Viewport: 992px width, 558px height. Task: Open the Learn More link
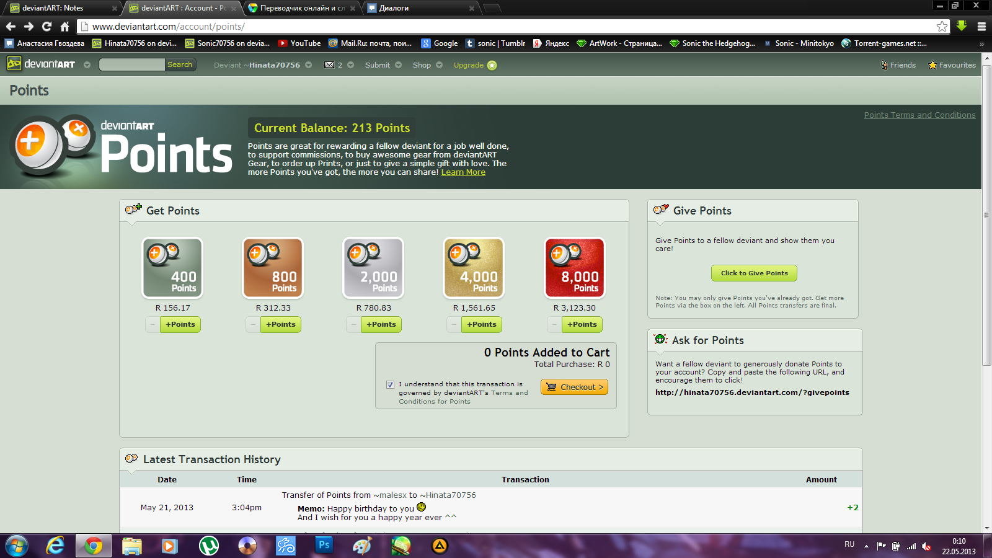coord(463,172)
